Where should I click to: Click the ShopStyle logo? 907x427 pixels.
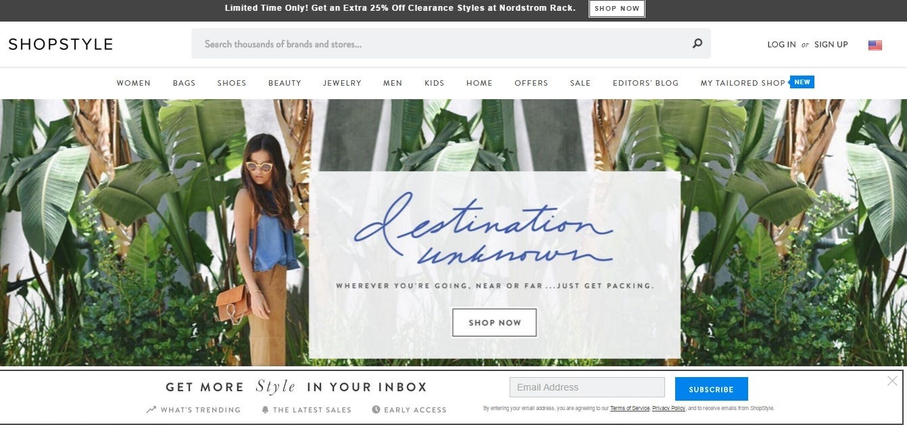(61, 45)
